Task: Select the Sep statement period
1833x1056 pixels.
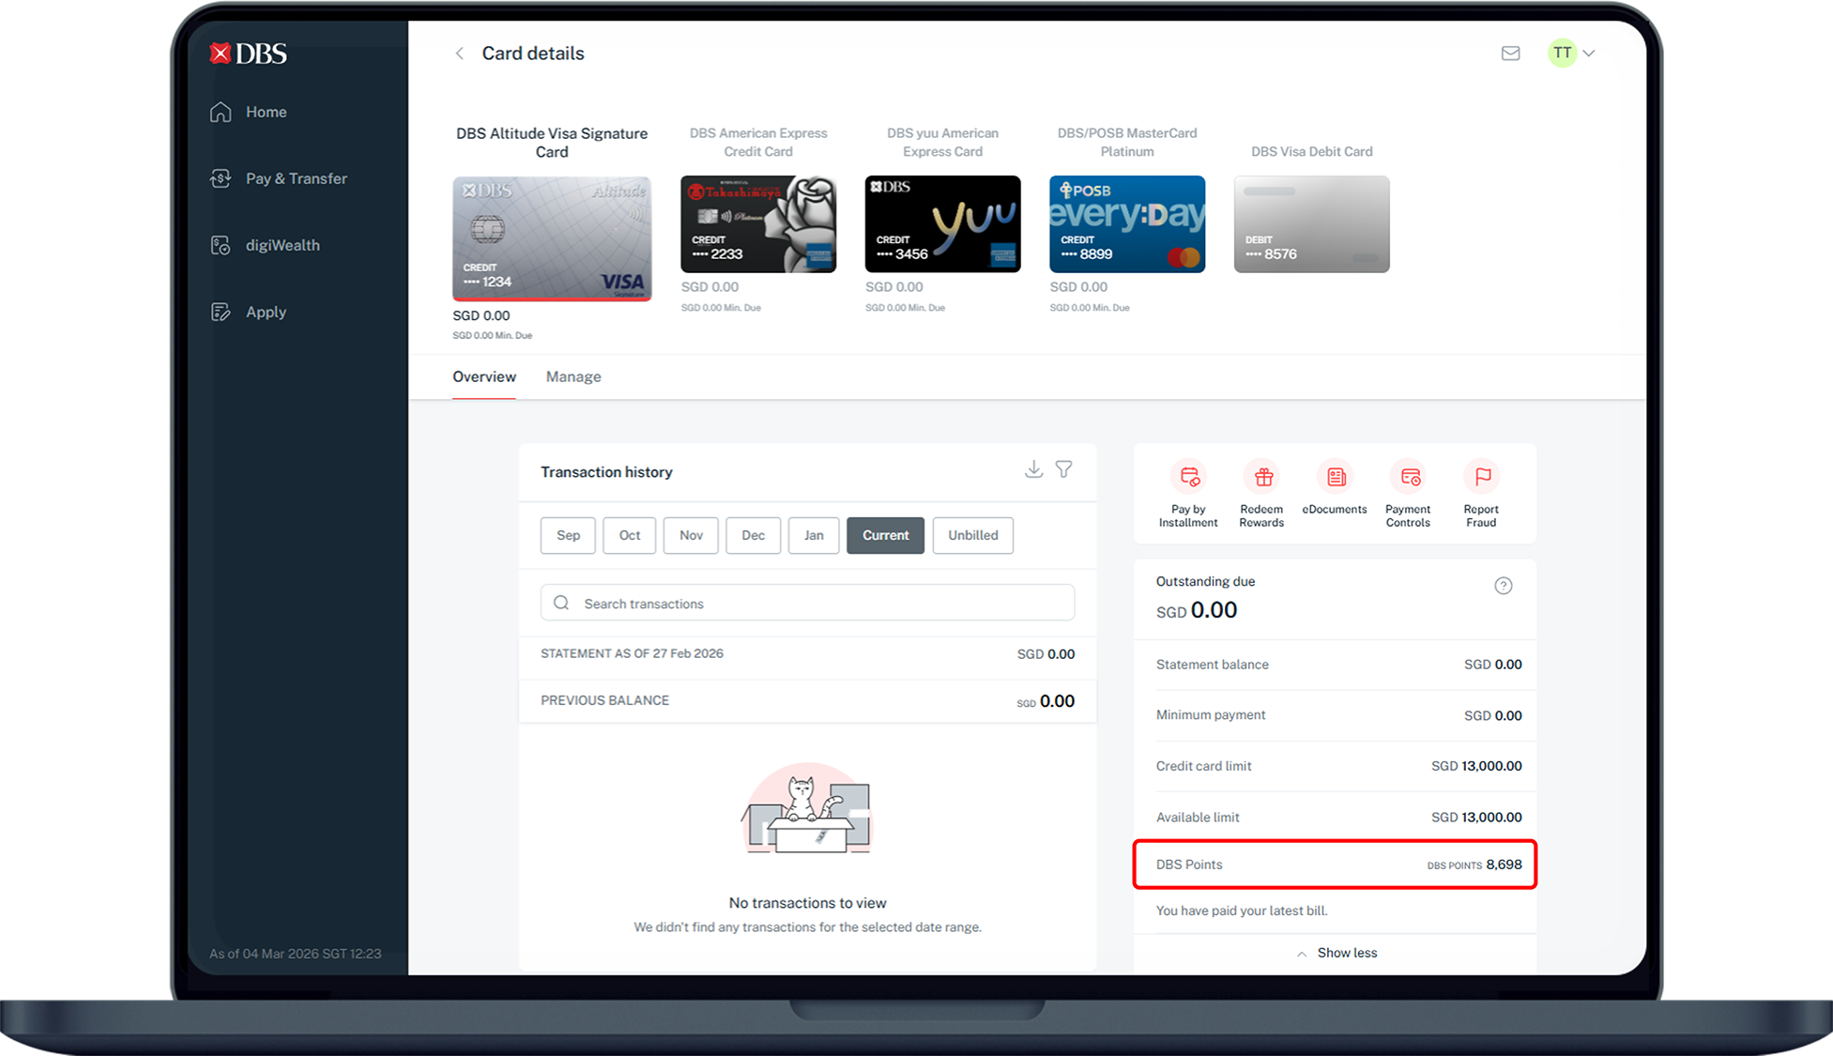Action: 568,535
